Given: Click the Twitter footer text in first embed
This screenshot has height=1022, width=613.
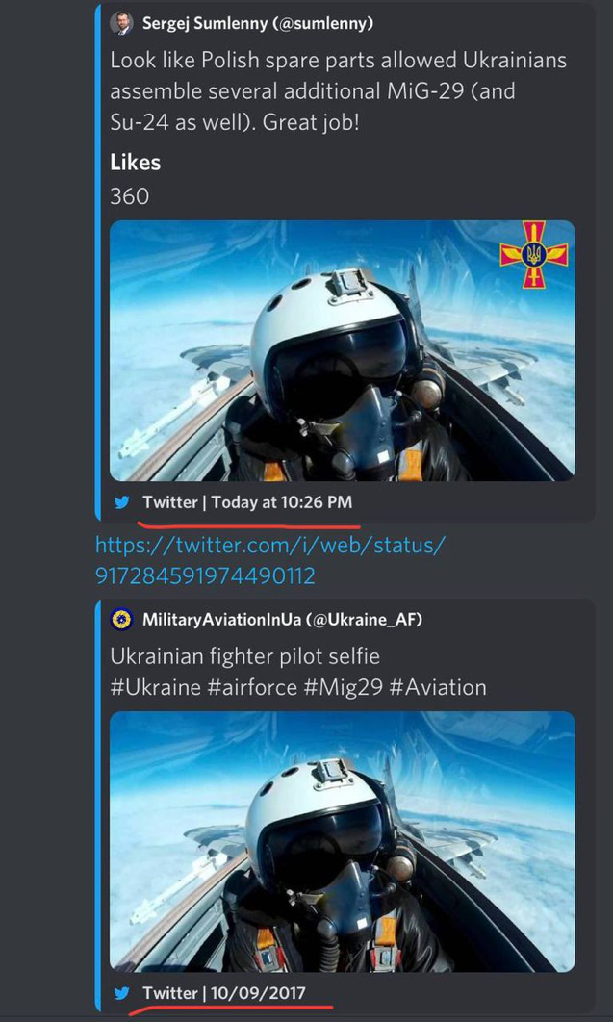Looking at the screenshot, I should [x=170, y=502].
